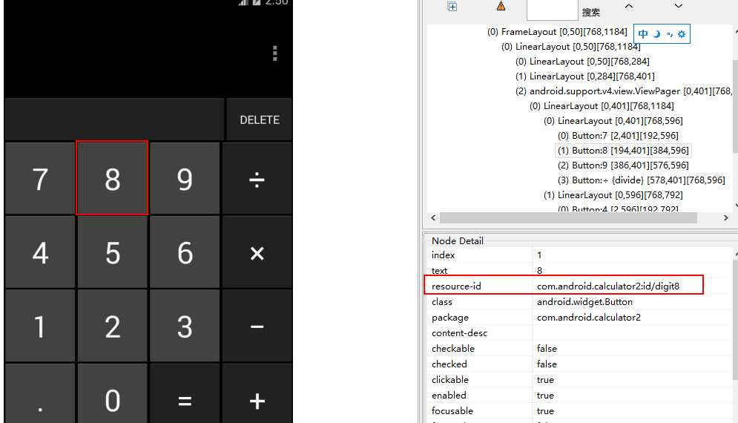
Task: Select the Button:9 tree node
Action: (623, 165)
